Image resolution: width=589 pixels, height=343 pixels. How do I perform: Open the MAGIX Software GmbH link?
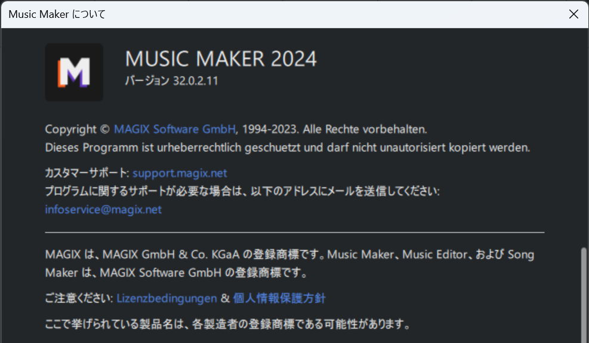[175, 129]
